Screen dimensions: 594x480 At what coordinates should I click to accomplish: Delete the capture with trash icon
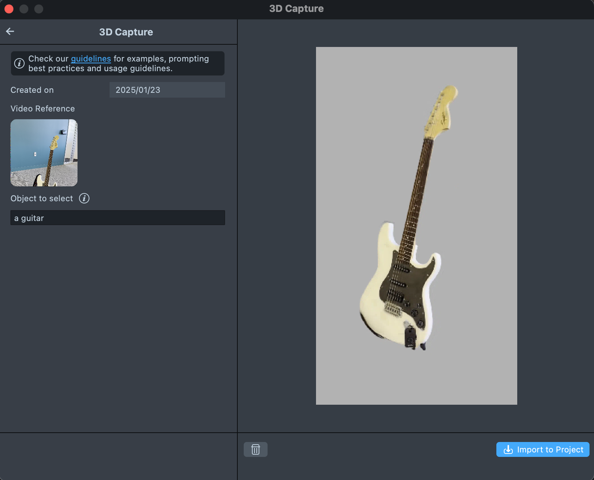click(255, 449)
